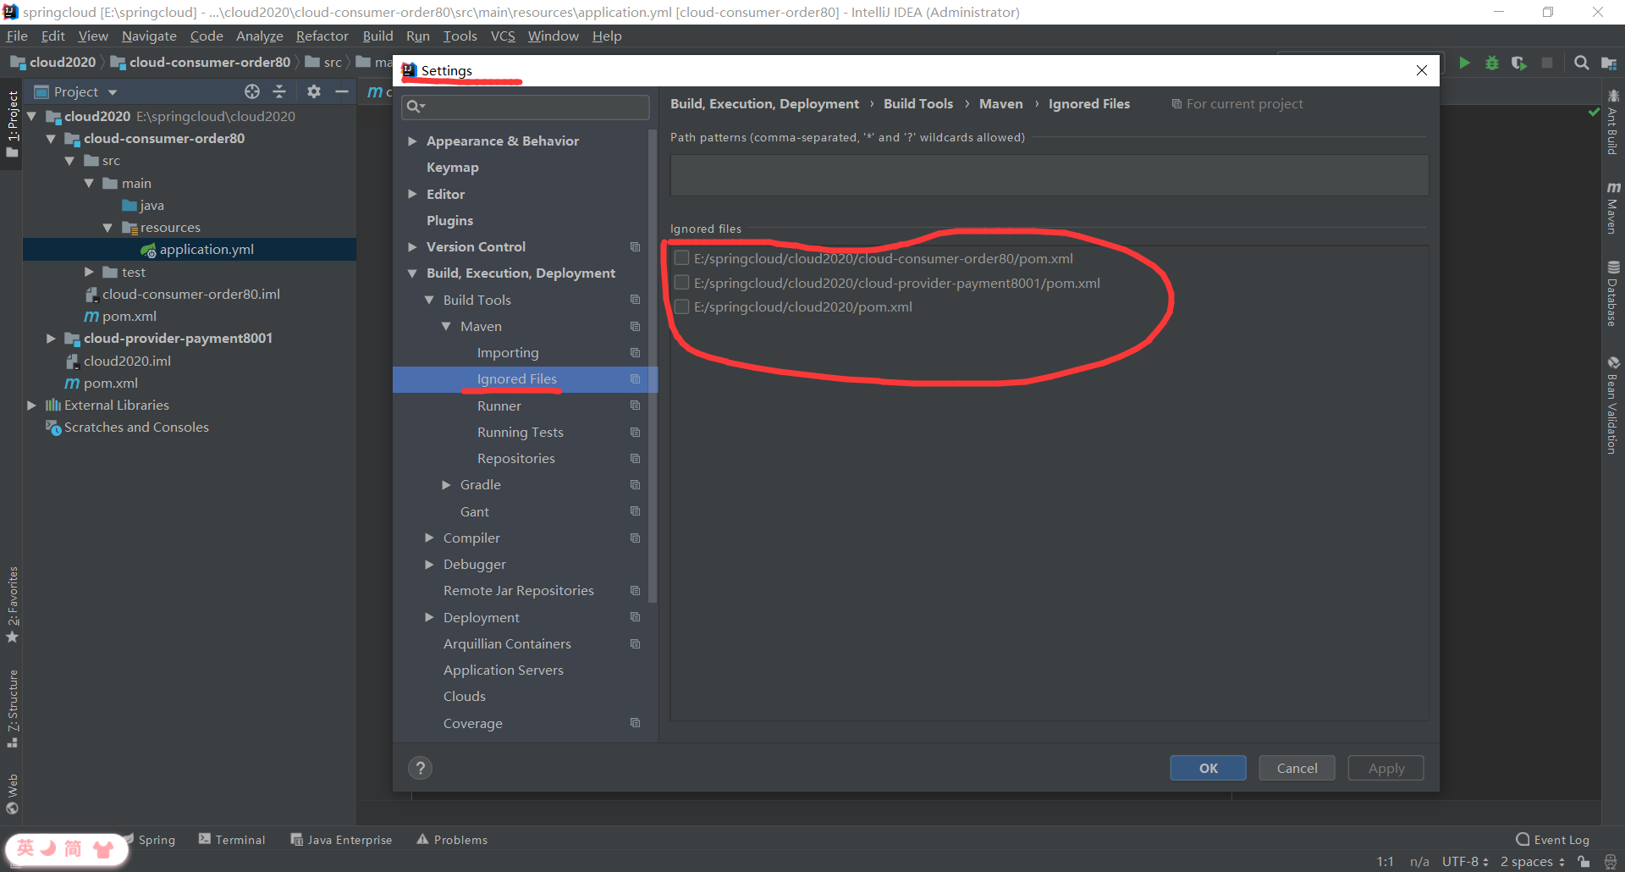Click the project-level icon next to Coverage
The height and width of the screenshot is (872, 1625).
pos(635,723)
